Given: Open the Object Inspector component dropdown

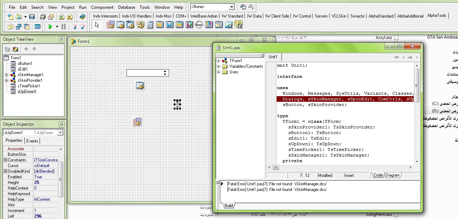Looking at the screenshot, I should point(60,132).
